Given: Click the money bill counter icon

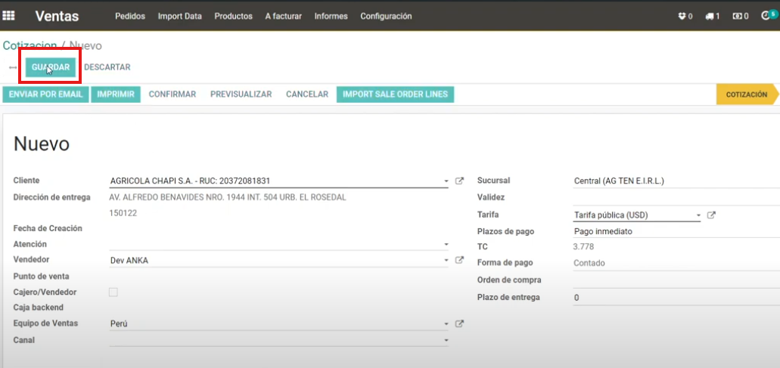Looking at the screenshot, I should point(740,16).
